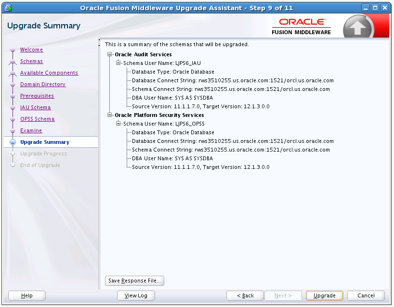The image size is (394, 307).
Task: Go Back to the previous step
Action: pos(245,296)
